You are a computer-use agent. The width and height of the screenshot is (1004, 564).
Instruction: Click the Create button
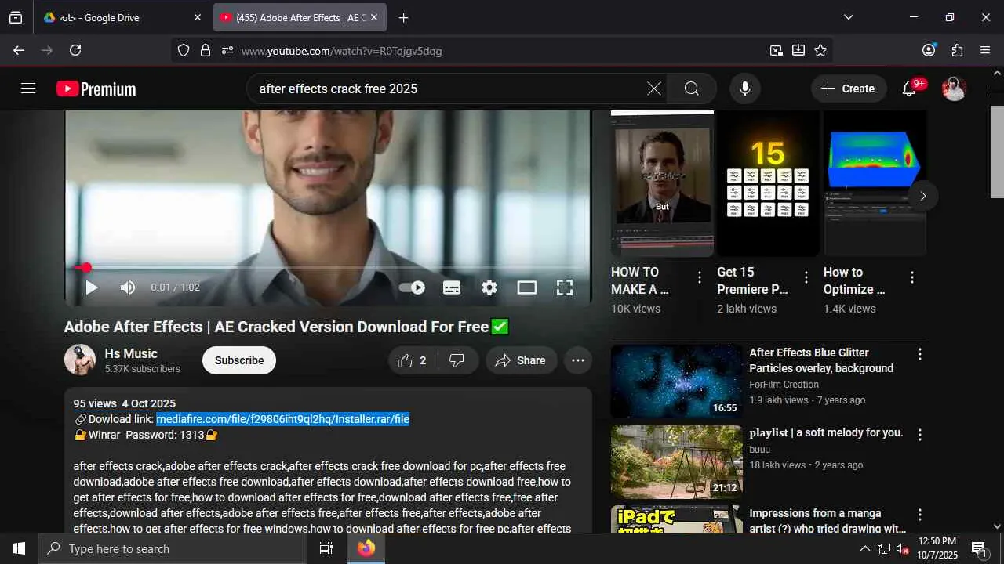[x=849, y=89]
